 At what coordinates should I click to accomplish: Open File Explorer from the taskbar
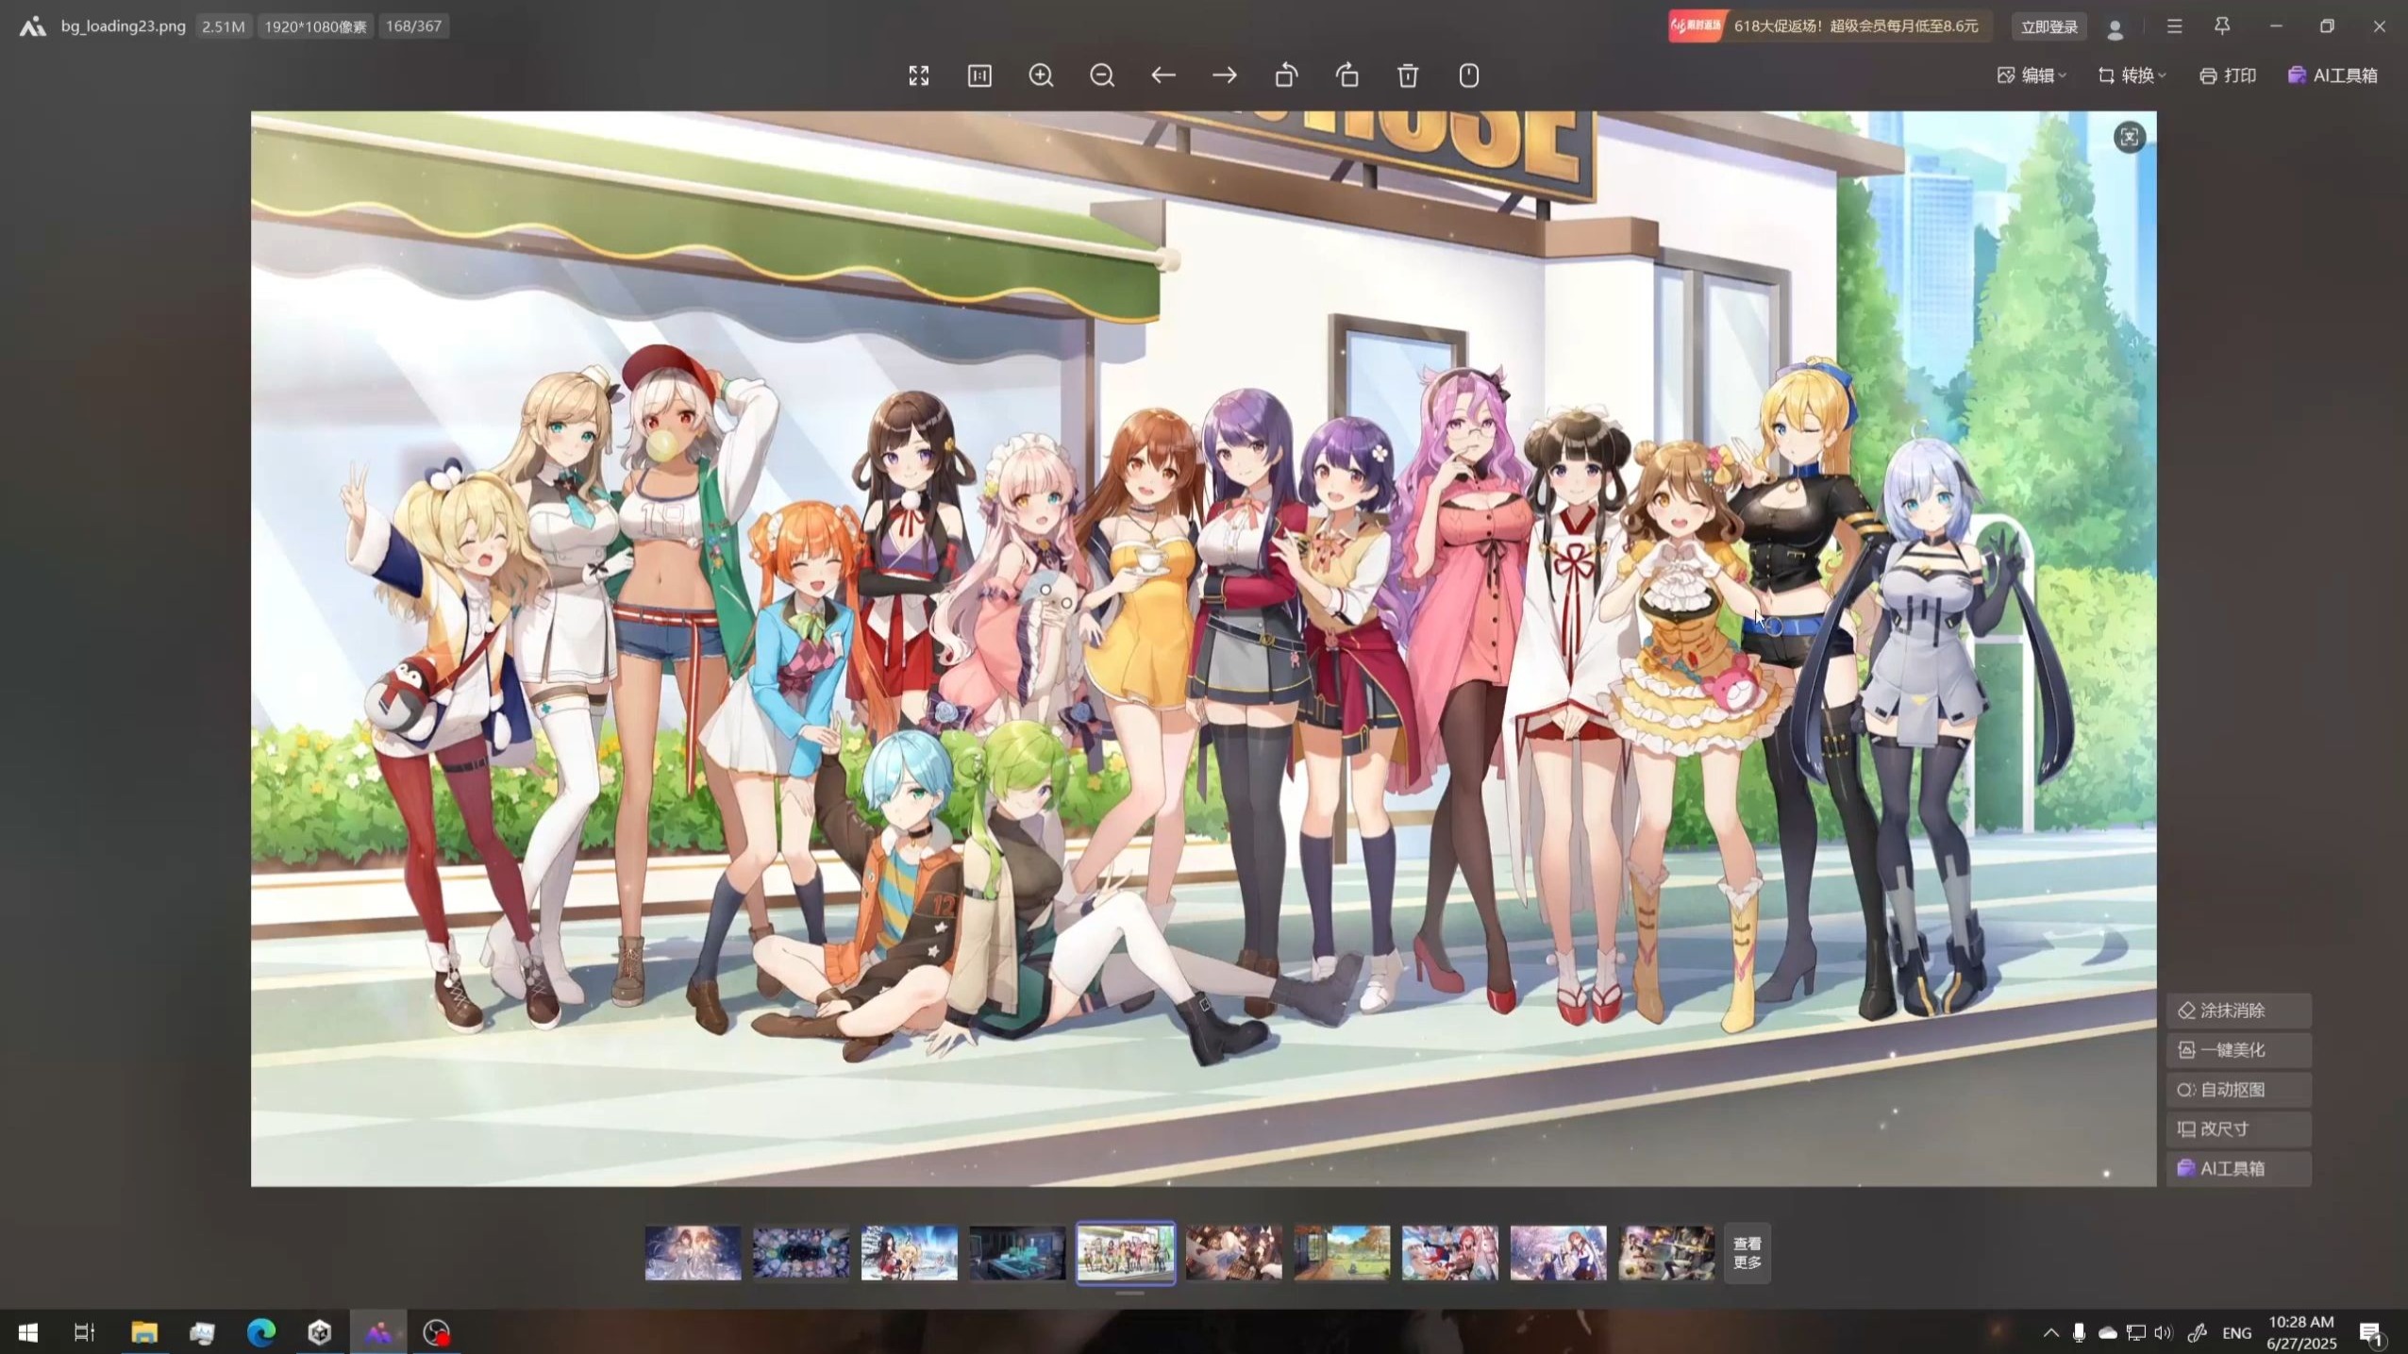tap(143, 1332)
